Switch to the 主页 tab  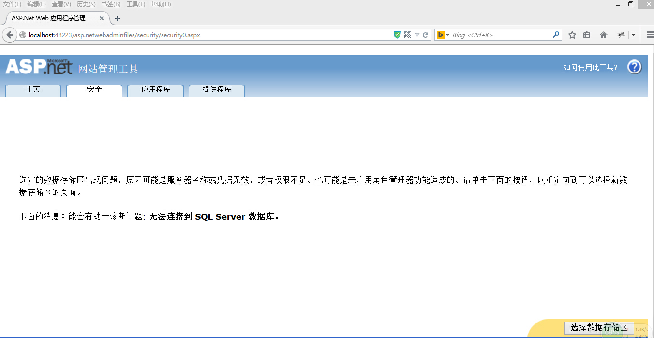coord(33,90)
